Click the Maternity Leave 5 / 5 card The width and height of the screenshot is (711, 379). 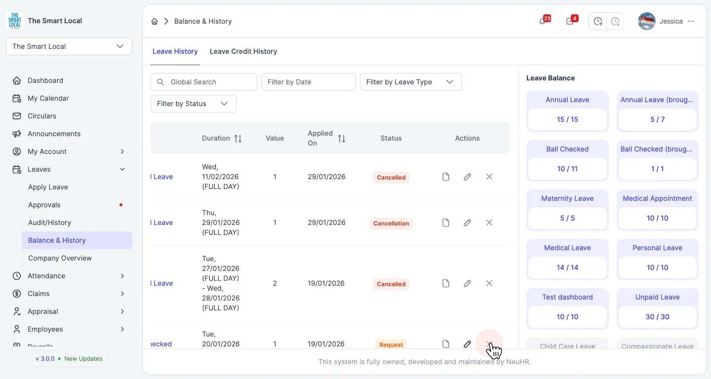[x=567, y=210]
